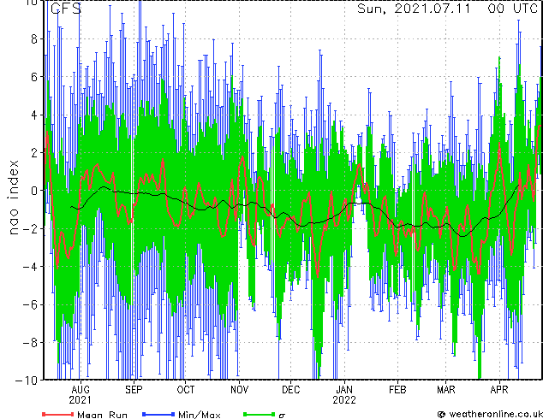This screenshot has width=543, height=419.
Task: Click the Min/Max legend text
Action: pos(200,415)
